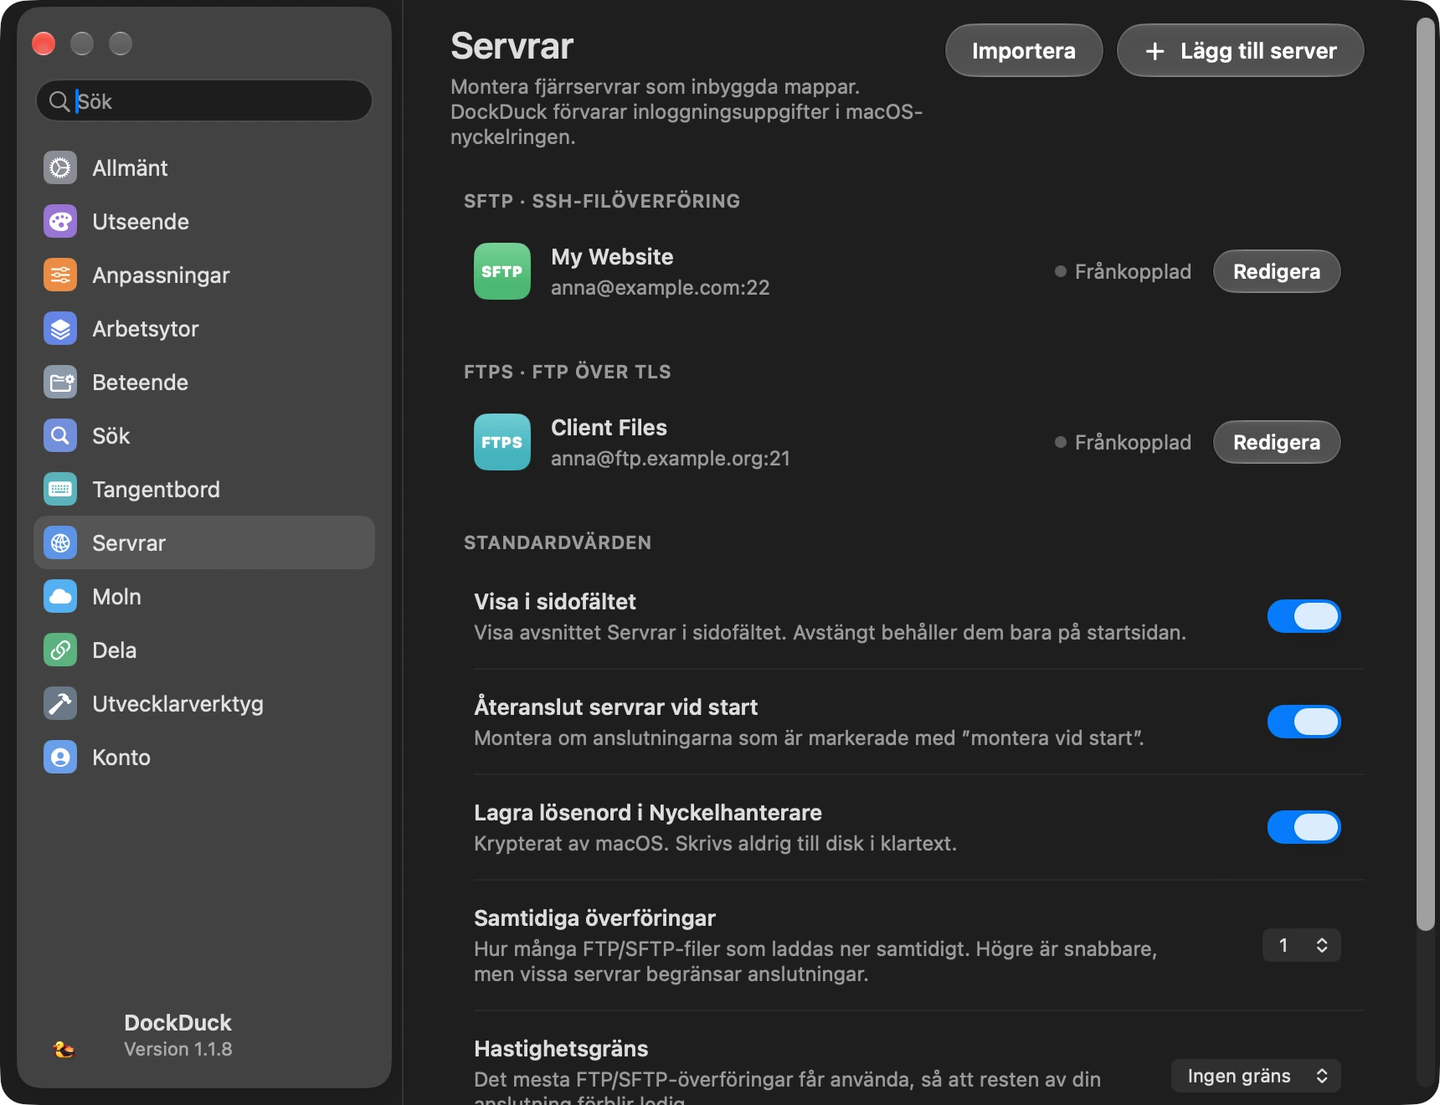Click the STANDARDVÄRDEN section header
This screenshot has width=1440, height=1105.
(x=558, y=542)
